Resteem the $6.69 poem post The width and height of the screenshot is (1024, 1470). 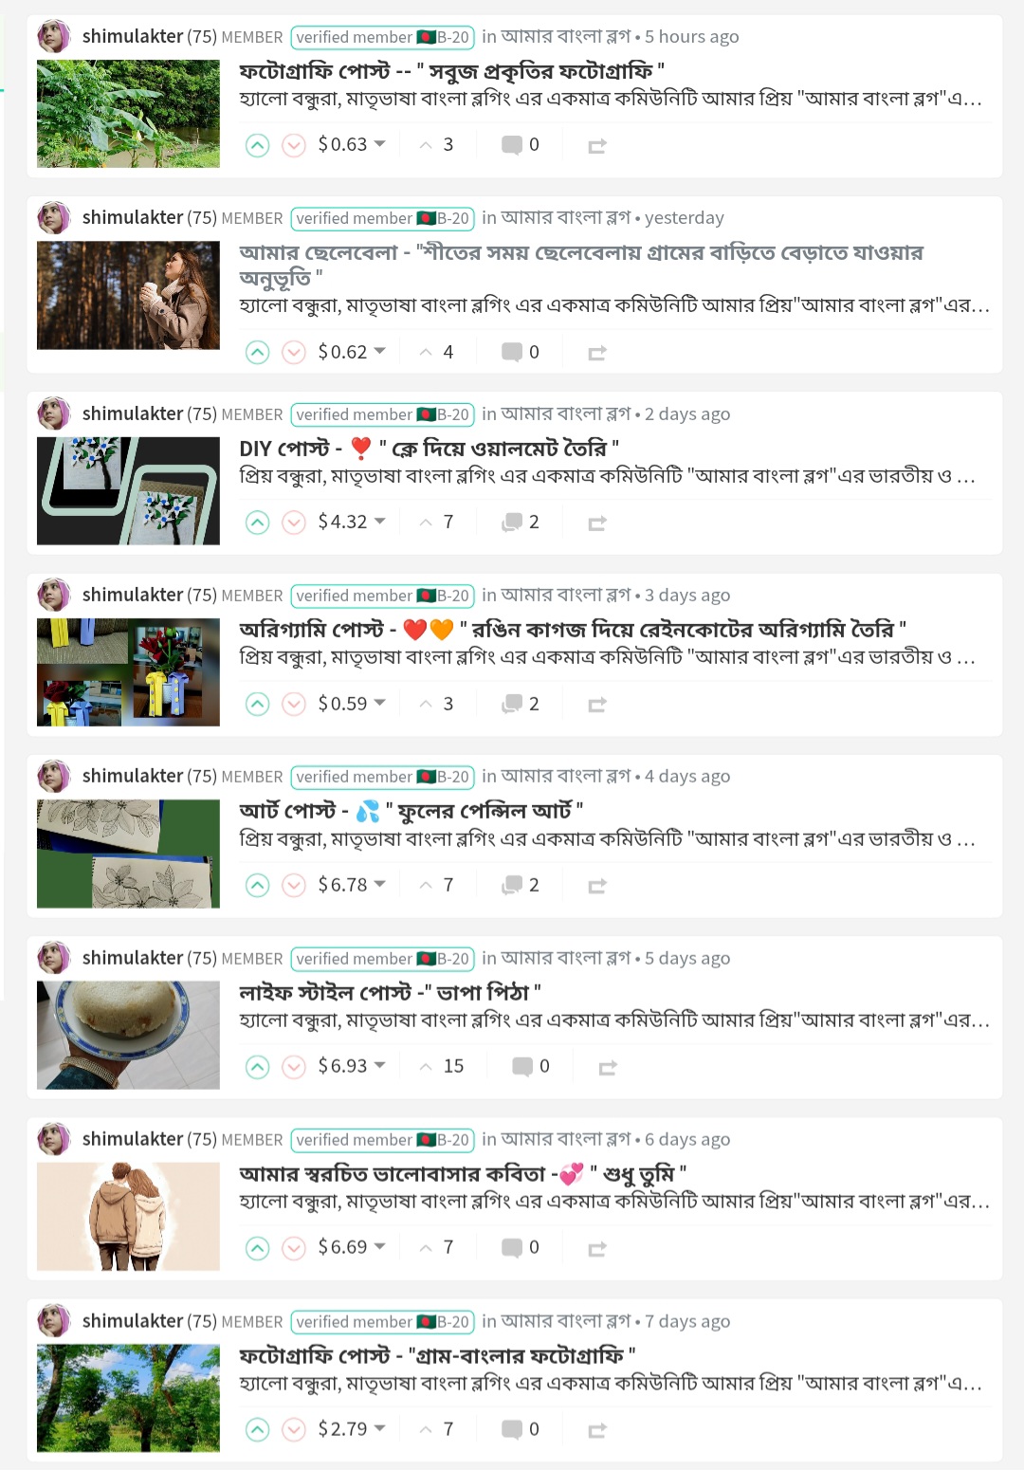coord(596,1248)
